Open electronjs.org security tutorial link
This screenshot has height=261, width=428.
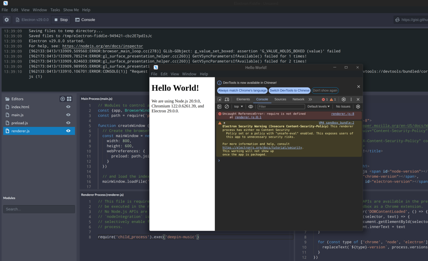[x=262, y=148]
